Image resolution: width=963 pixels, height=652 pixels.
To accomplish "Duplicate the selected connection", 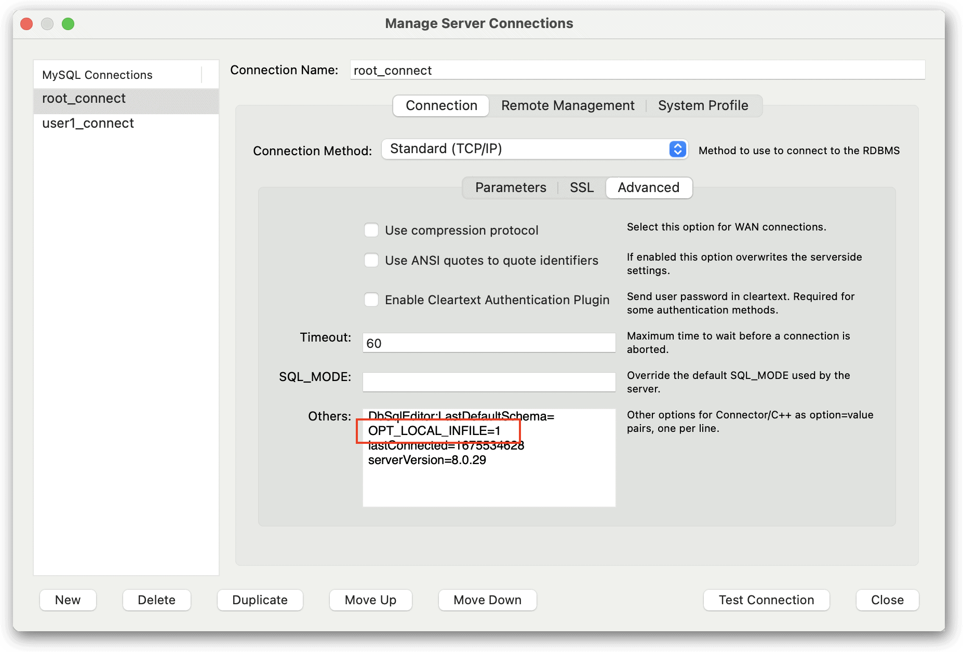I will (x=260, y=600).
